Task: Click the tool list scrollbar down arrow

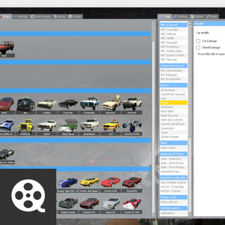Action: click(190, 215)
